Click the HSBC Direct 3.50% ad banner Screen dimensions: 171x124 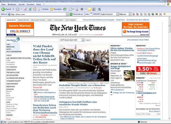(x=148, y=71)
